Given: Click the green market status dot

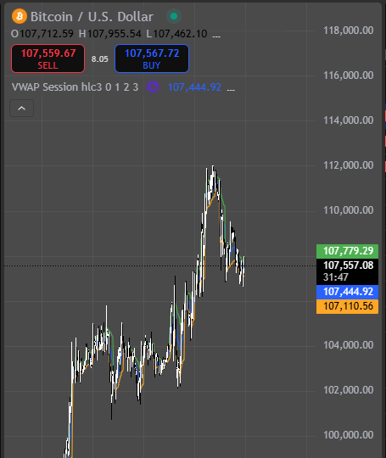Looking at the screenshot, I should [174, 16].
